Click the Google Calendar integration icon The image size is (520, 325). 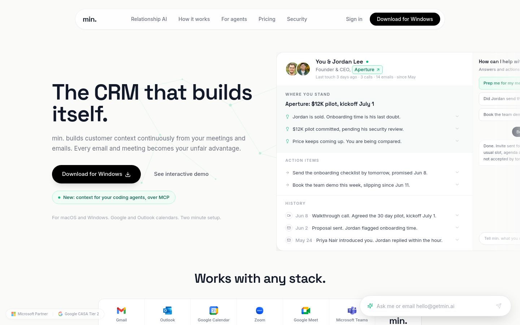pos(214,311)
